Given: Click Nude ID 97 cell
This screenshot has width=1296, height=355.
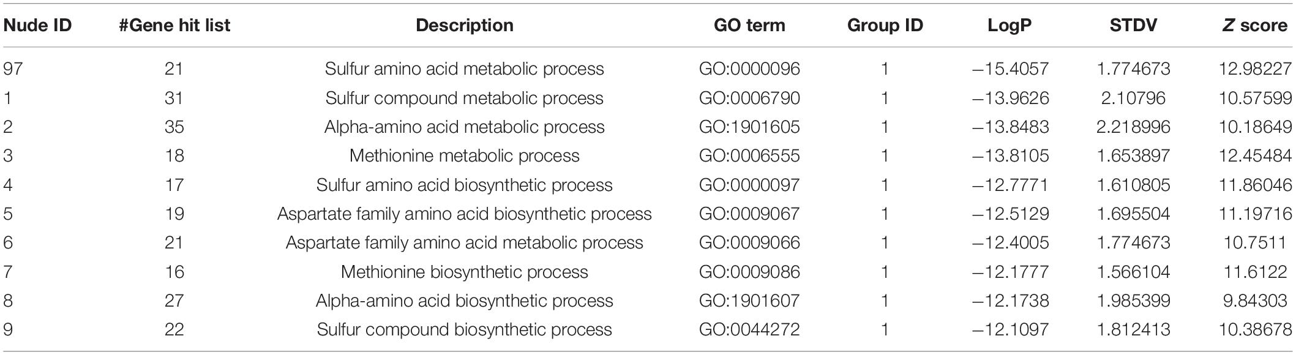Looking at the screenshot, I should tap(13, 69).
